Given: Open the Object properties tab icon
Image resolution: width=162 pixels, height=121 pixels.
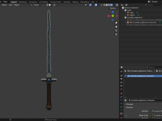Looking at the screenshot, I should 121,93.
